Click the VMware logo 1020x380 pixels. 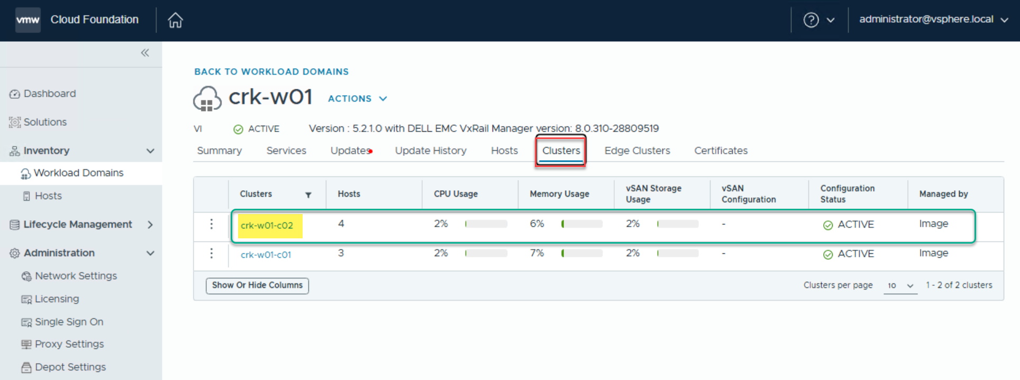click(x=28, y=20)
